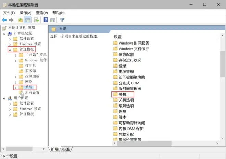Collapse 管理模板 under 计算机配置
This screenshot has height=159, width=226.
[x=10, y=50]
